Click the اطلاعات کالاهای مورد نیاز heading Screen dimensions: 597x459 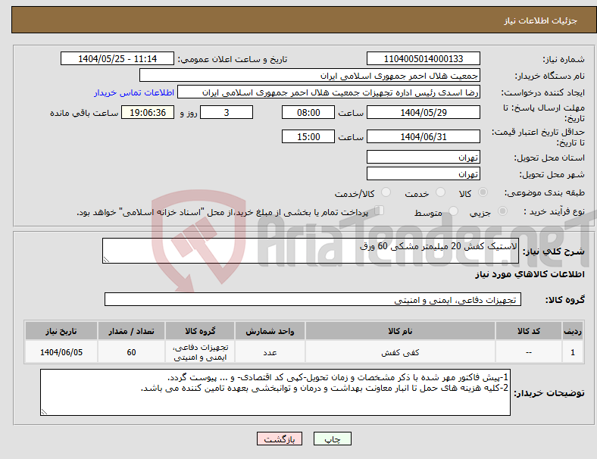(x=530, y=274)
